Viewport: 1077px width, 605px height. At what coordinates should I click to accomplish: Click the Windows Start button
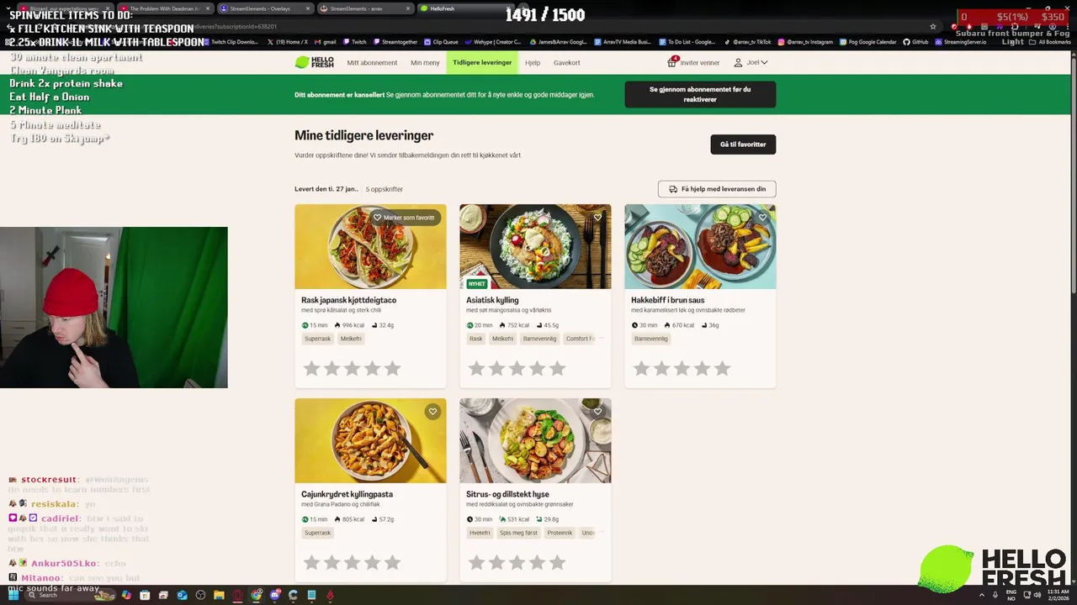(x=13, y=595)
